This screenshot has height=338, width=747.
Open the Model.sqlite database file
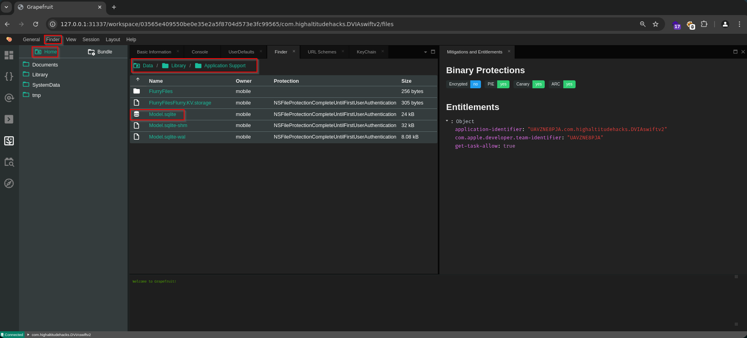[x=162, y=114]
